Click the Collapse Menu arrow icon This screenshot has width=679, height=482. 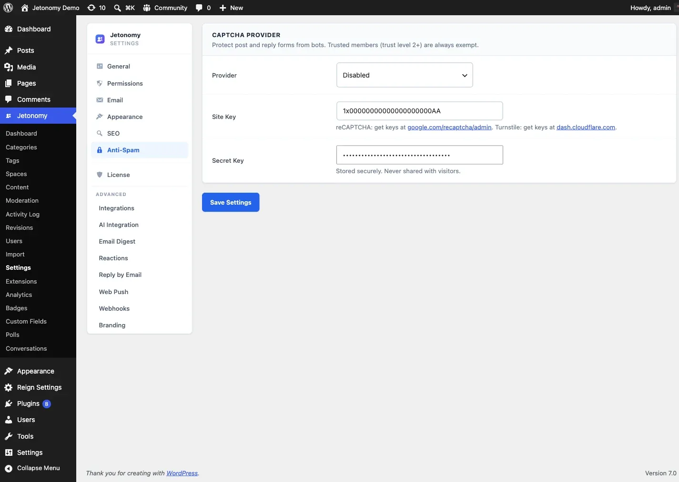click(x=9, y=468)
